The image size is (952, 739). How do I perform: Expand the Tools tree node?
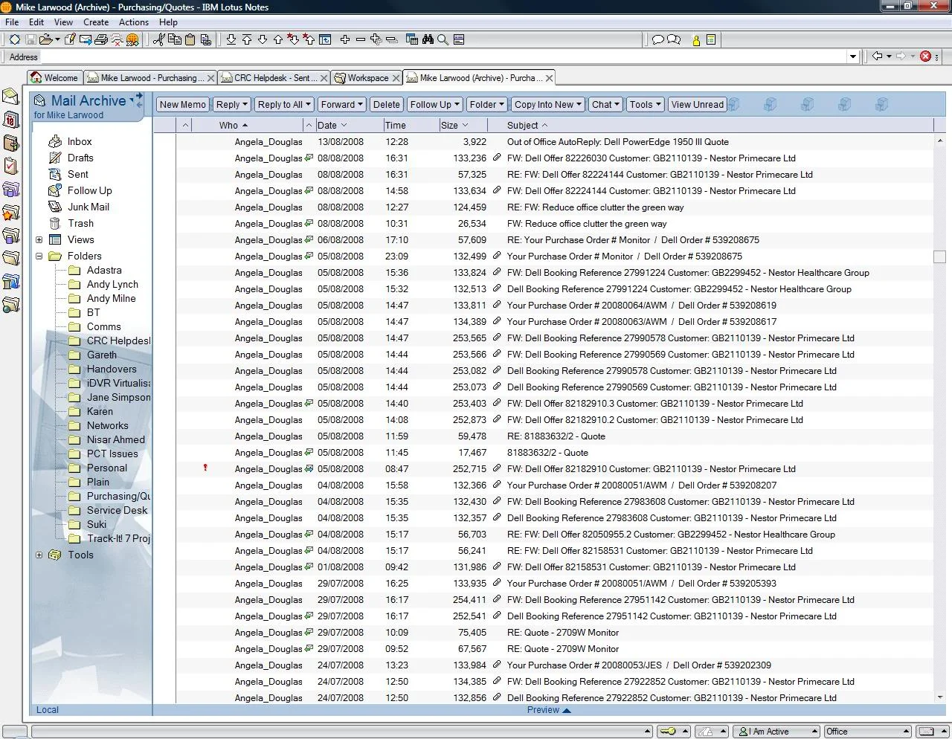coord(39,555)
